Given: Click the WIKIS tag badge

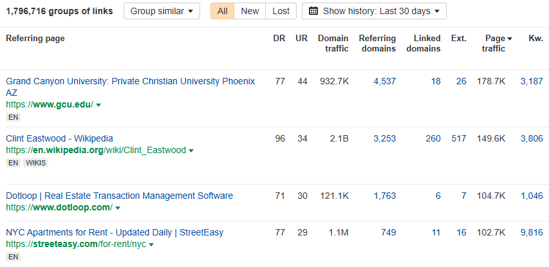Looking at the screenshot, I should click(x=35, y=163).
